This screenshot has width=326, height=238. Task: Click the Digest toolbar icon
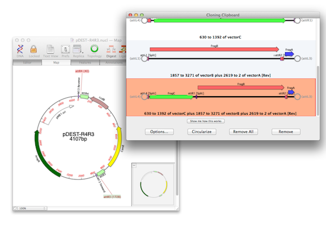click(111, 49)
